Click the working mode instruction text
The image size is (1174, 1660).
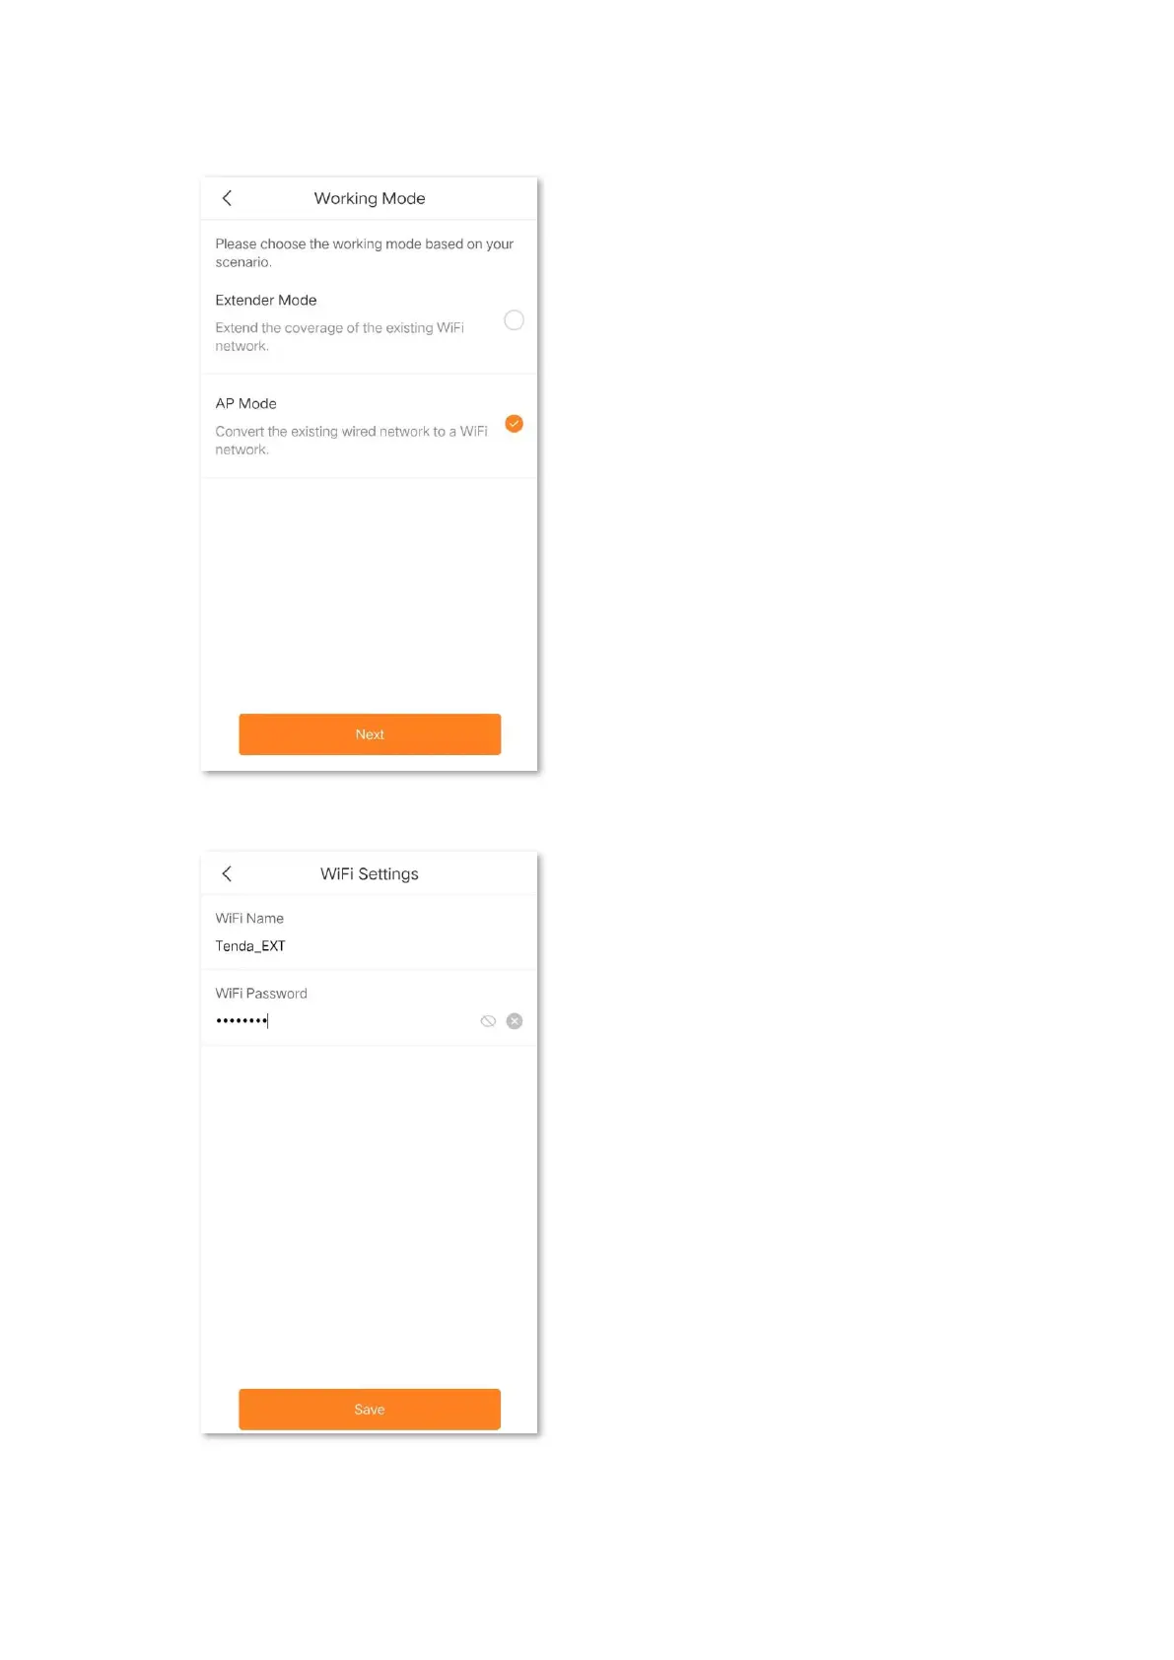point(365,252)
